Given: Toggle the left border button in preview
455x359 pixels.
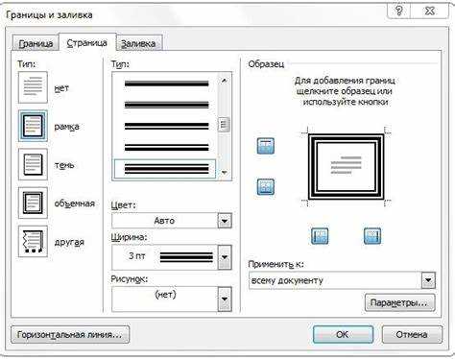Looking at the screenshot, I should [x=320, y=236].
